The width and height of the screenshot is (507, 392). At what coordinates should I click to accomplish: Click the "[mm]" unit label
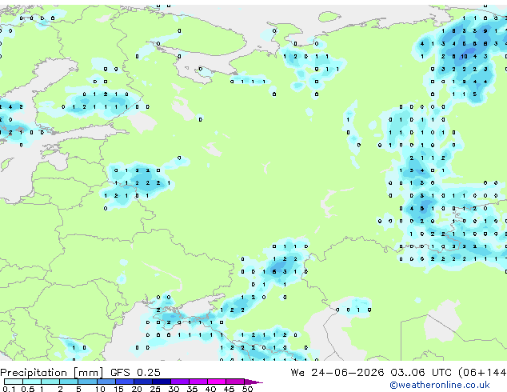pos(88,373)
